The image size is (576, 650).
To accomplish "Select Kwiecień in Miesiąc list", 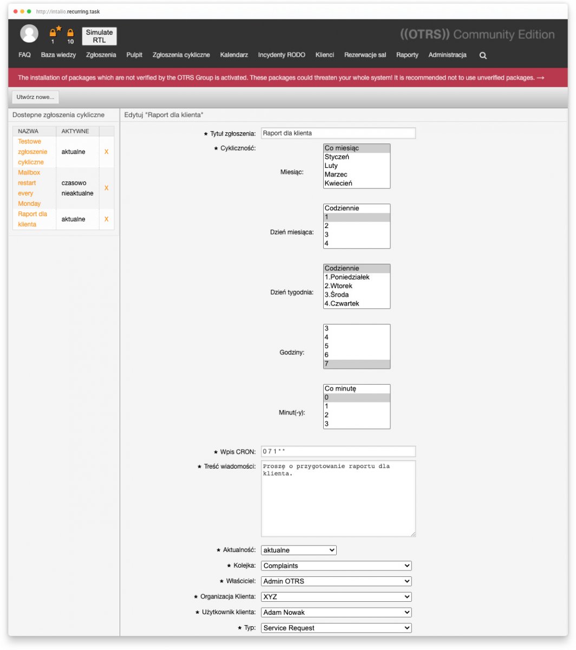I will click(x=357, y=183).
